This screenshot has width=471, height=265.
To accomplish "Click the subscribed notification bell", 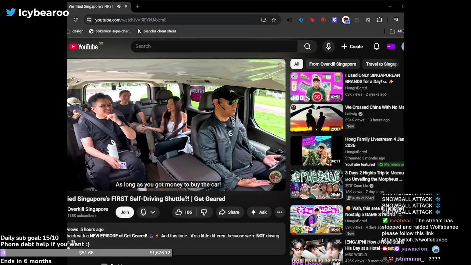I will coord(144,212).
